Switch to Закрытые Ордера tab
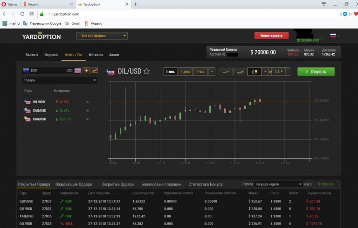 tap(117, 184)
